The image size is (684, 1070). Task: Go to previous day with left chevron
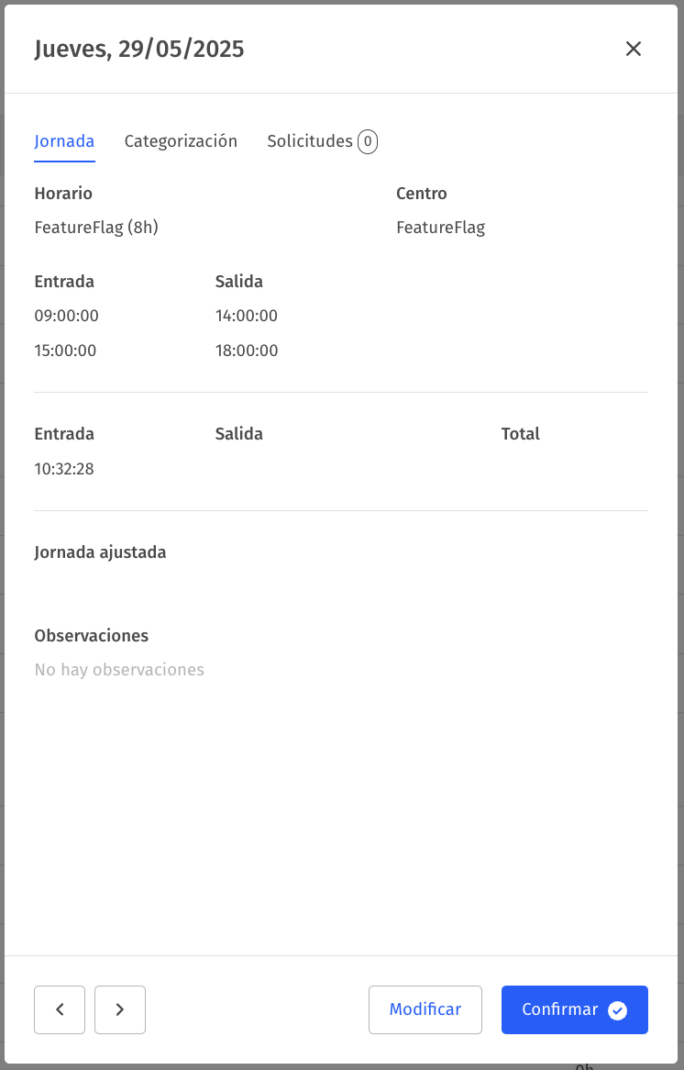coord(60,1009)
